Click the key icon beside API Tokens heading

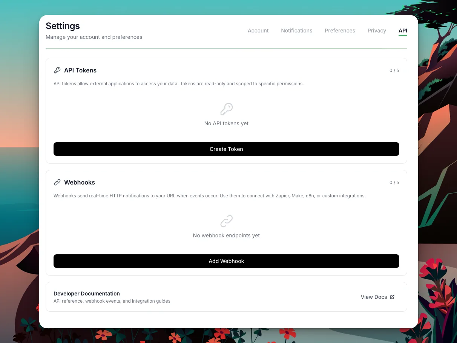point(57,70)
